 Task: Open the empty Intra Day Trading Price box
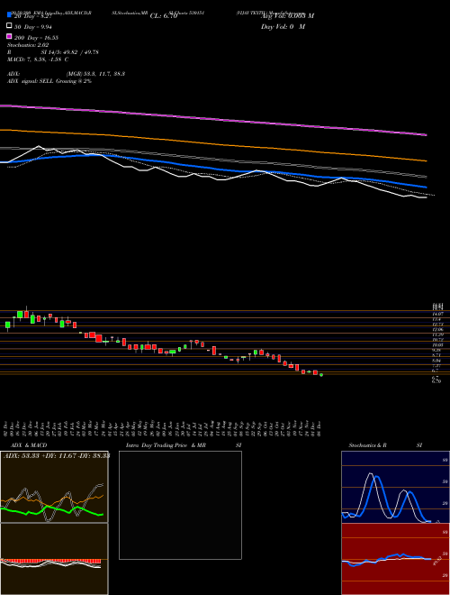click(180, 505)
